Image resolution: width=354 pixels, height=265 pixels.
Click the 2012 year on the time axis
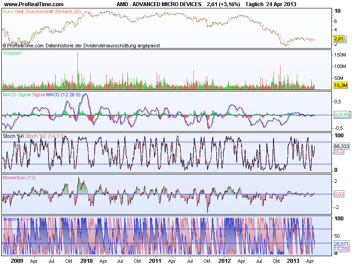point(224,261)
